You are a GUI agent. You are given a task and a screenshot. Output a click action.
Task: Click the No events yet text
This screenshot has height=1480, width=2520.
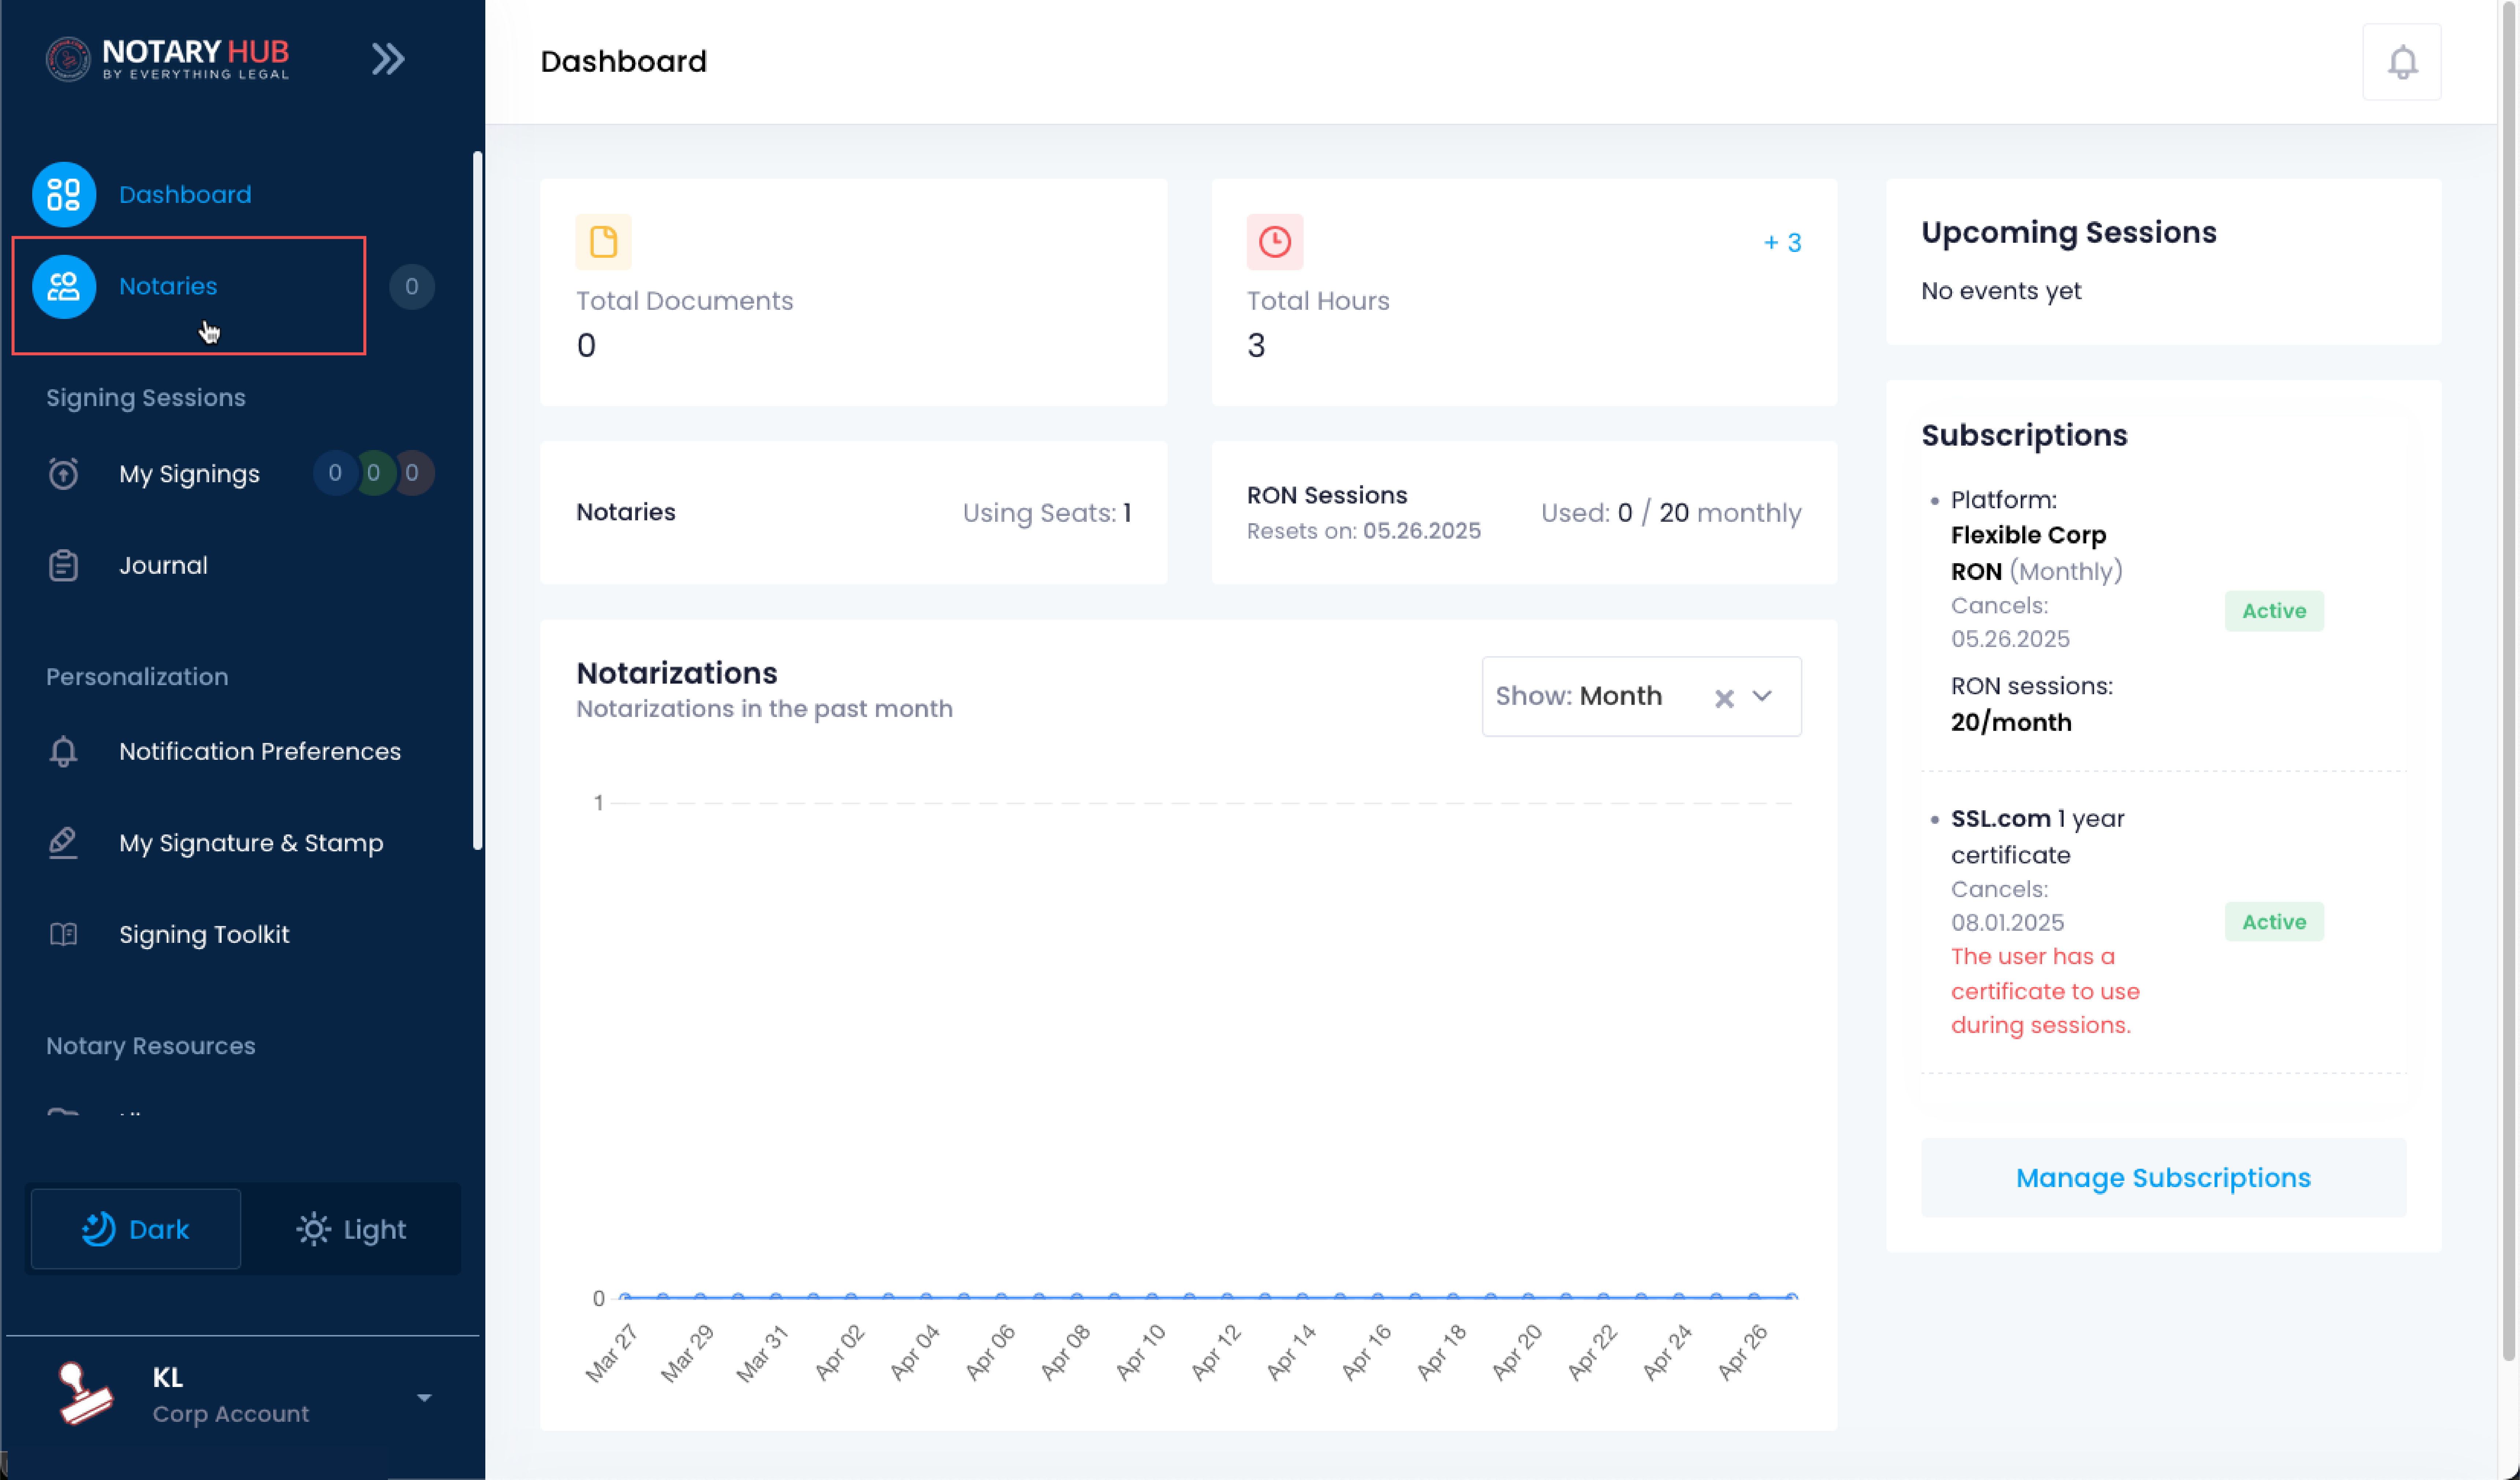pyautogui.click(x=2001, y=291)
